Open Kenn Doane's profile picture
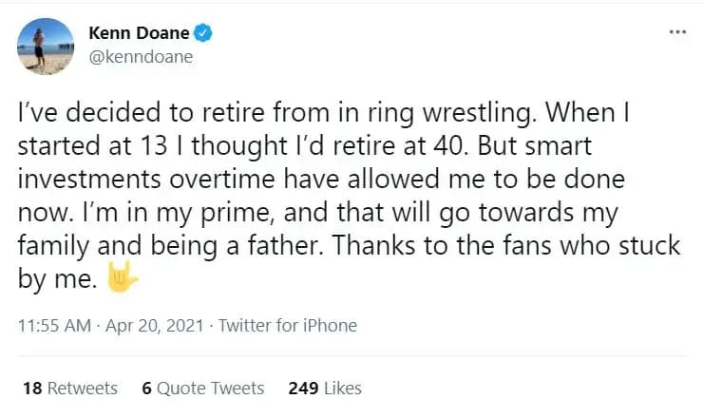The width and height of the screenshot is (703, 418). 46,46
